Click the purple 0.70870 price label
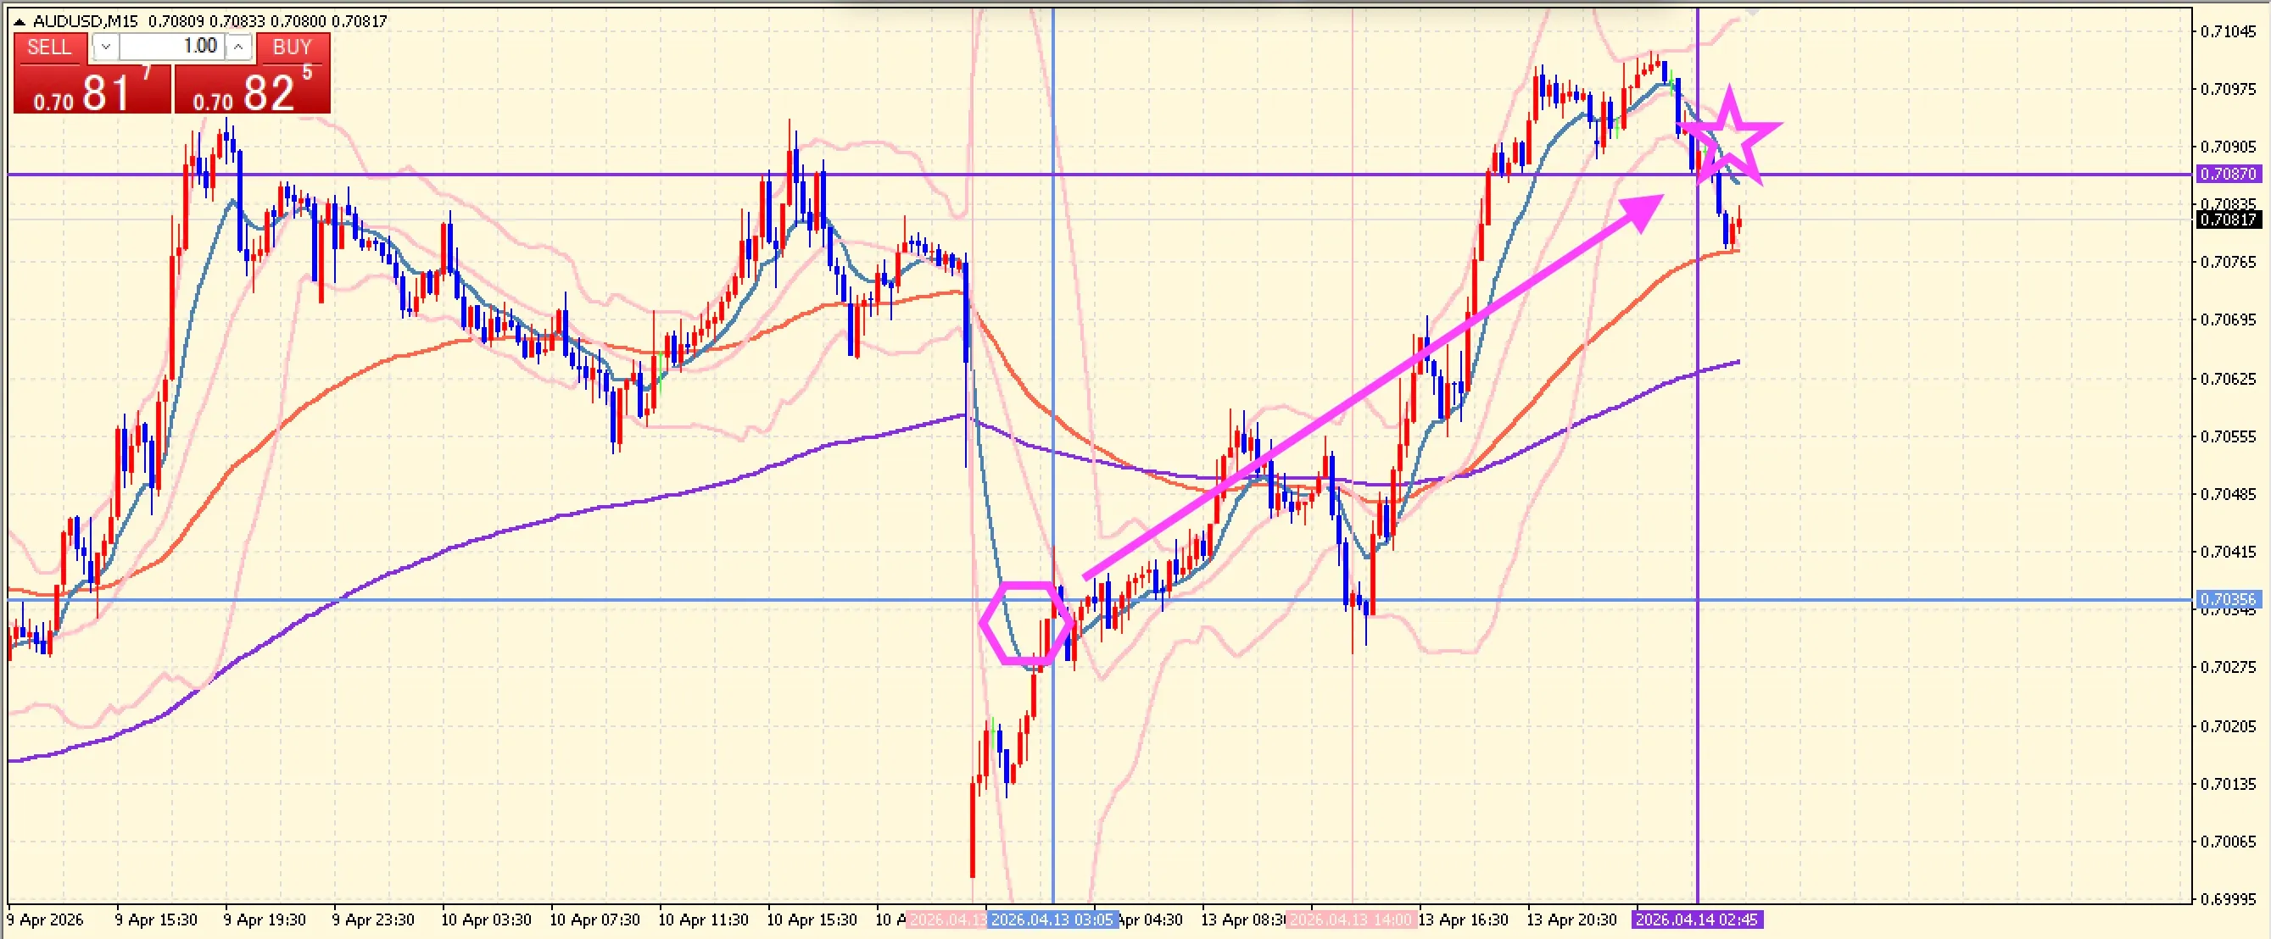Viewport: 2271px width, 939px height. click(x=2228, y=174)
